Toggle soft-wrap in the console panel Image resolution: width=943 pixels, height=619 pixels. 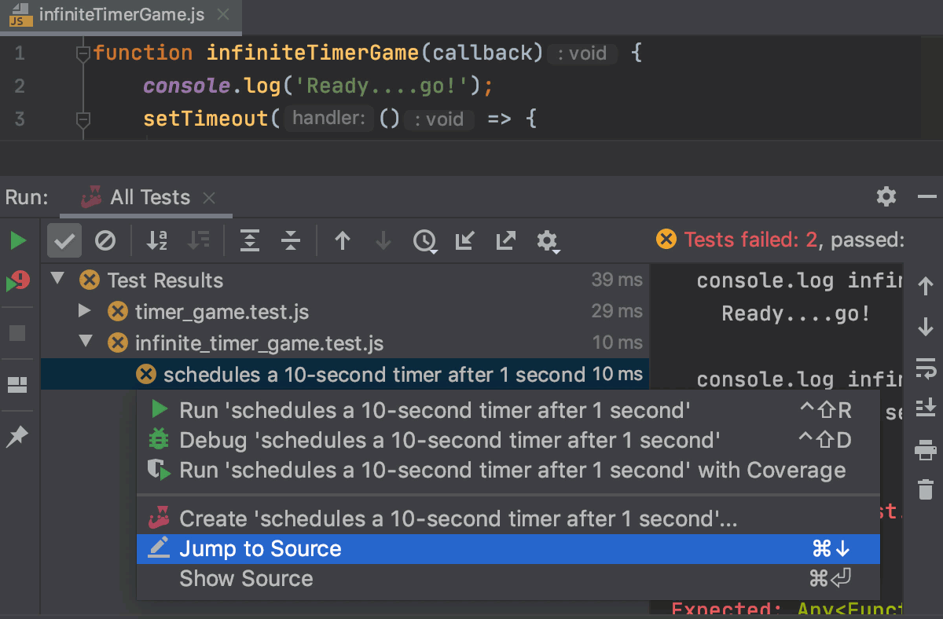(x=926, y=369)
